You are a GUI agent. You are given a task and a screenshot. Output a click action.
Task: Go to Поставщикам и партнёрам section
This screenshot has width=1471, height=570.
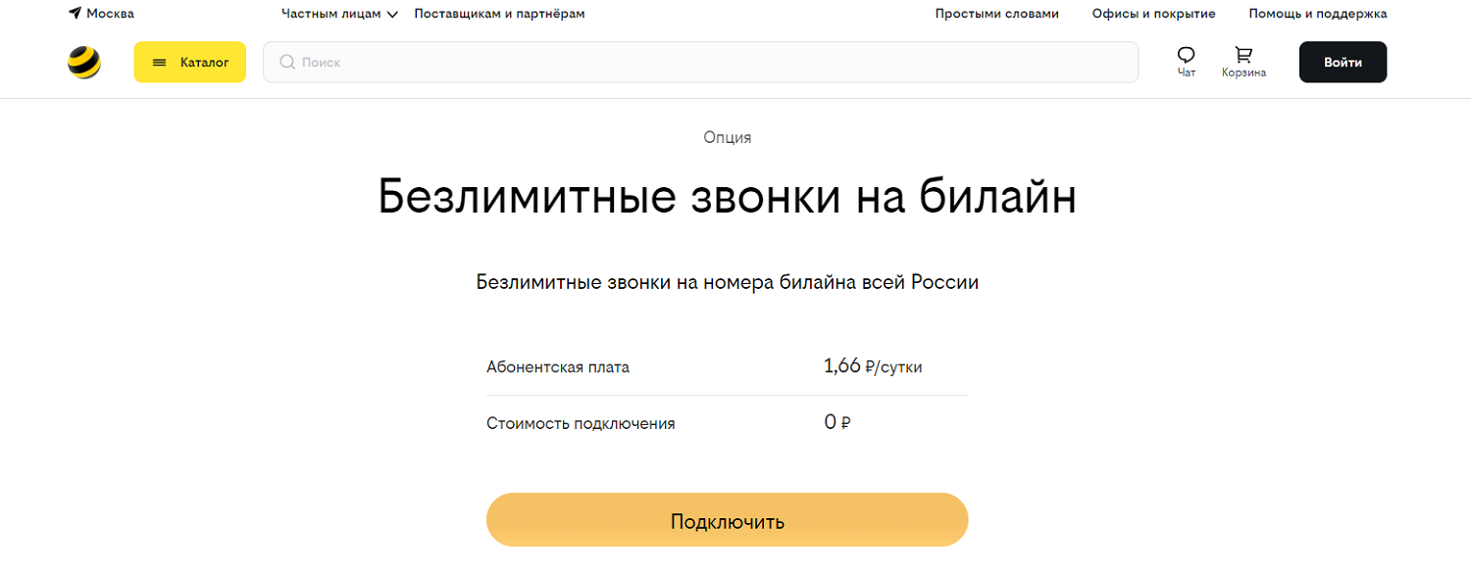[499, 14]
